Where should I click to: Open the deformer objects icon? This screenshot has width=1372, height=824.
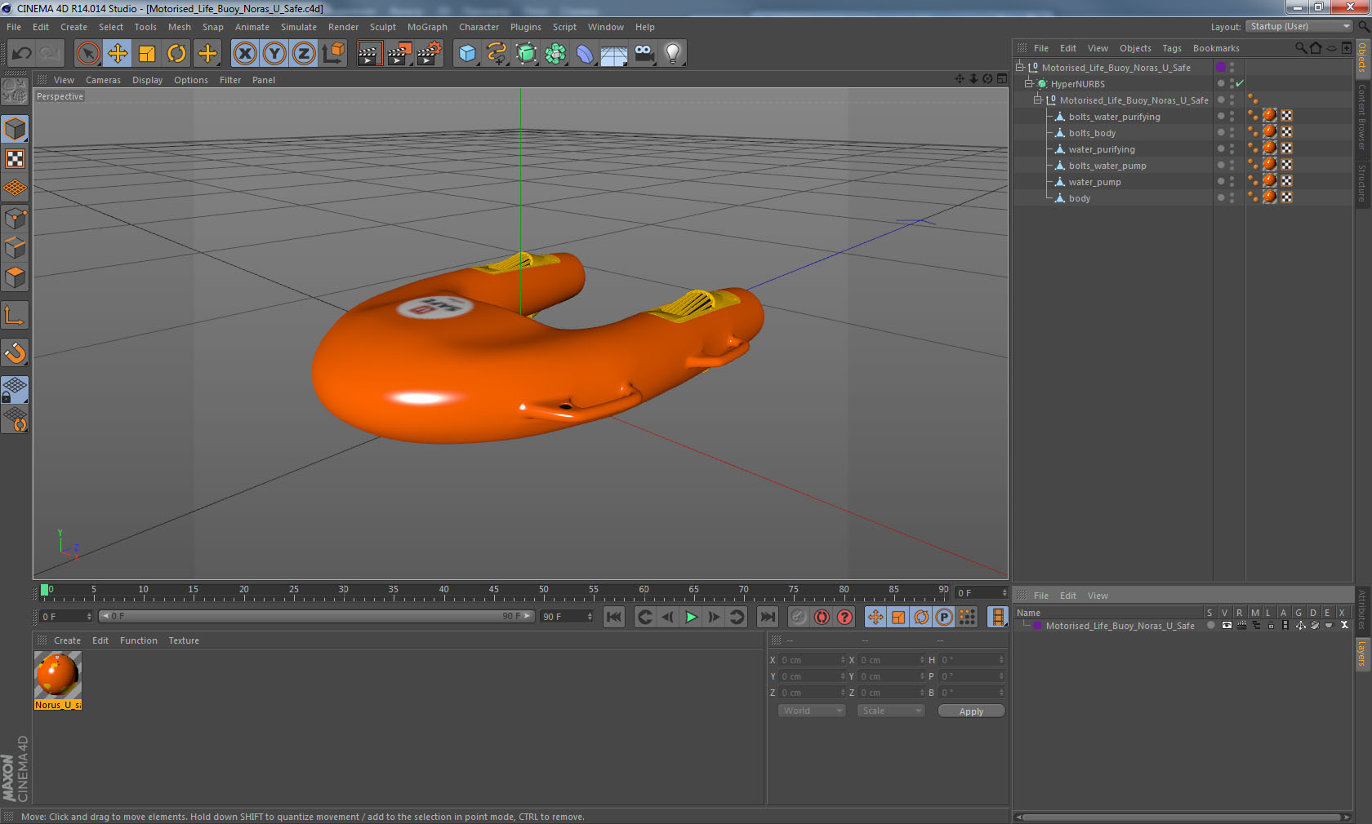(585, 54)
